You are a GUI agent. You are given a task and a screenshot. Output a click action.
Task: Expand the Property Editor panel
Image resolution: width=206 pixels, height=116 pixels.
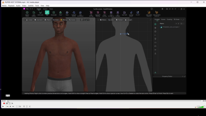click(185, 76)
